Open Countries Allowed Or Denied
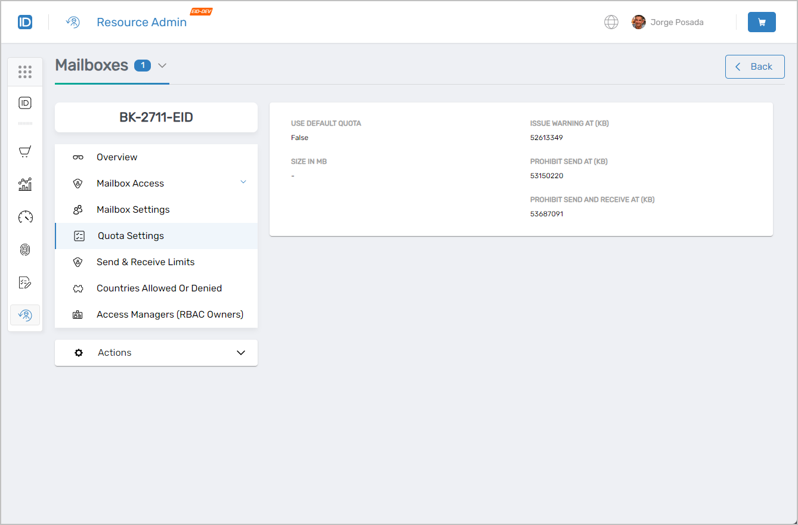 [159, 288]
